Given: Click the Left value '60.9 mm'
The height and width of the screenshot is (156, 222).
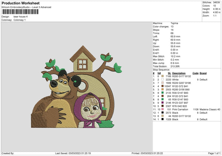Looking at the screenshot, I should pos(175,36).
